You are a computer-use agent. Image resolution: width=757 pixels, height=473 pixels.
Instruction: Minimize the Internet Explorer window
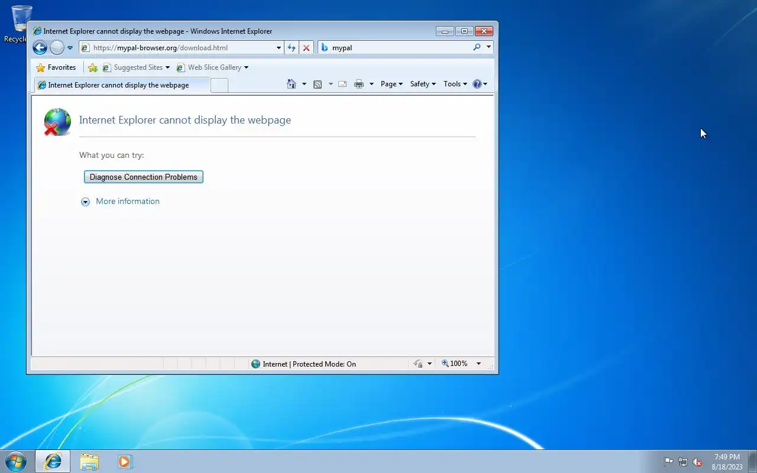tap(445, 31)
